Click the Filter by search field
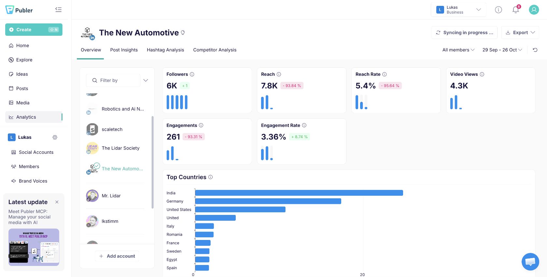547x277 pixels. 113,80
